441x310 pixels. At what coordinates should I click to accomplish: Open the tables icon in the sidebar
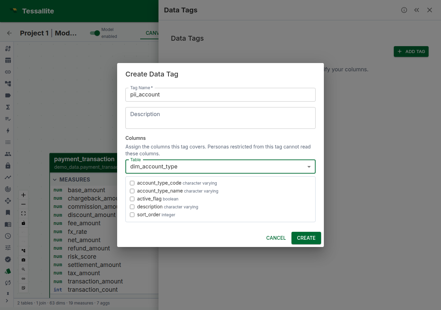pyautogui.click(x=8, y=60)
